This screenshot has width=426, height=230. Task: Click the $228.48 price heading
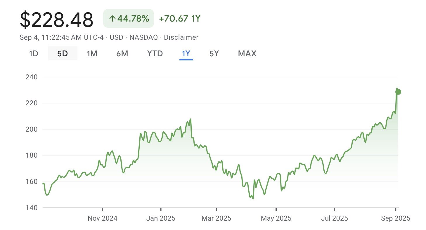point(56,20)
